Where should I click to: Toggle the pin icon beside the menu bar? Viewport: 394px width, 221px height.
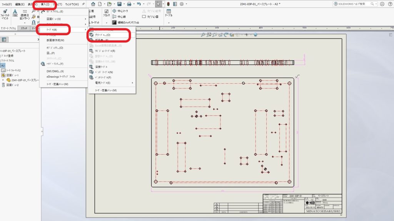coord(83,4)
